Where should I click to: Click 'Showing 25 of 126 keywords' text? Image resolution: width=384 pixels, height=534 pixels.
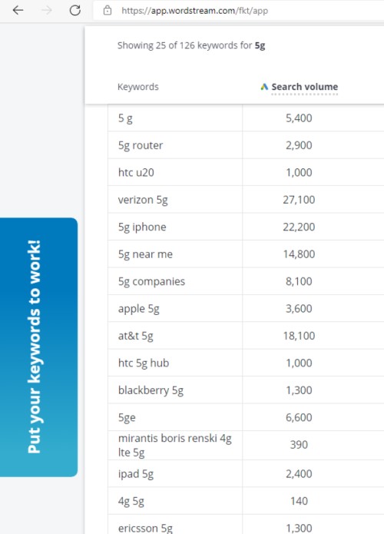tap(191, 45)
